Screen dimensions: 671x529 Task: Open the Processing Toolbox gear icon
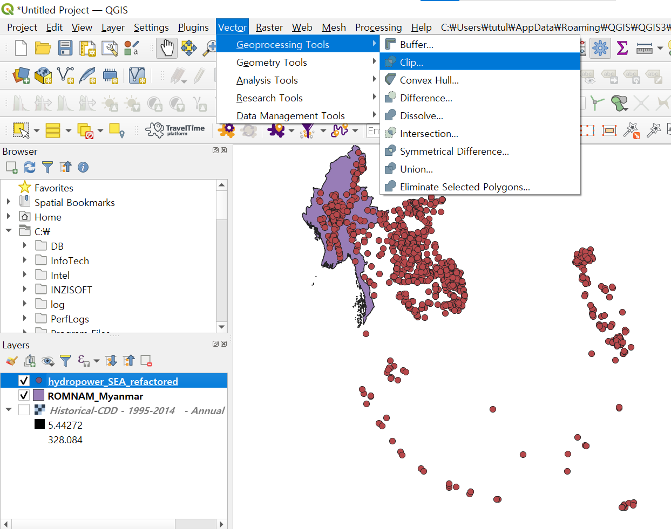(x=600, y=48)
